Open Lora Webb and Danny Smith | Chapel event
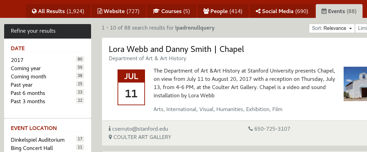This screenshot has height=152, width=367. point(176,49)
